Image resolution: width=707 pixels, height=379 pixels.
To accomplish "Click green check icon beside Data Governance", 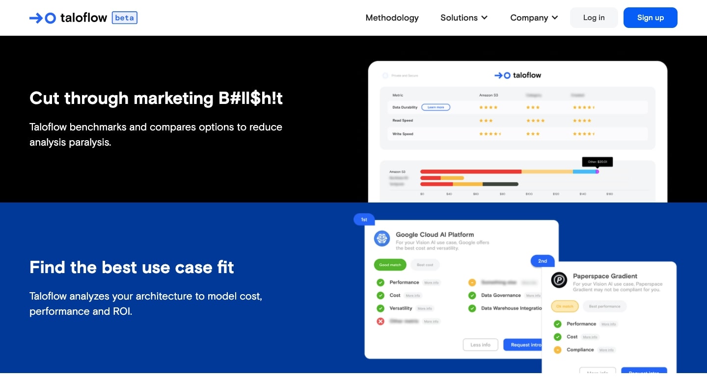I will 472,296.
